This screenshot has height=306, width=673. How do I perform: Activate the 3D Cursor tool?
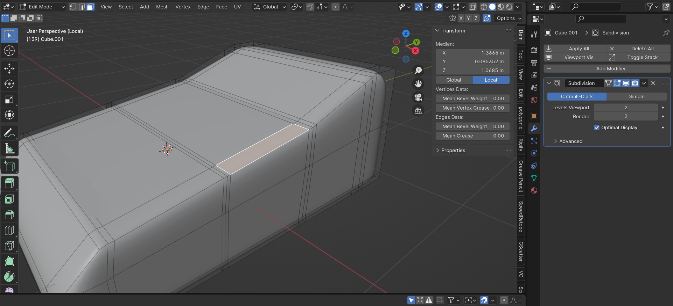[9, 51]
